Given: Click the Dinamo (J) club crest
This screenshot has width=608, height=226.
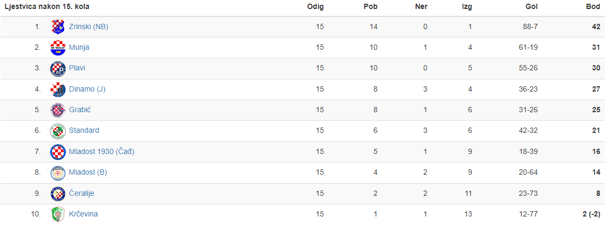Looking at the screenshot, I should (x=58, y=89).
